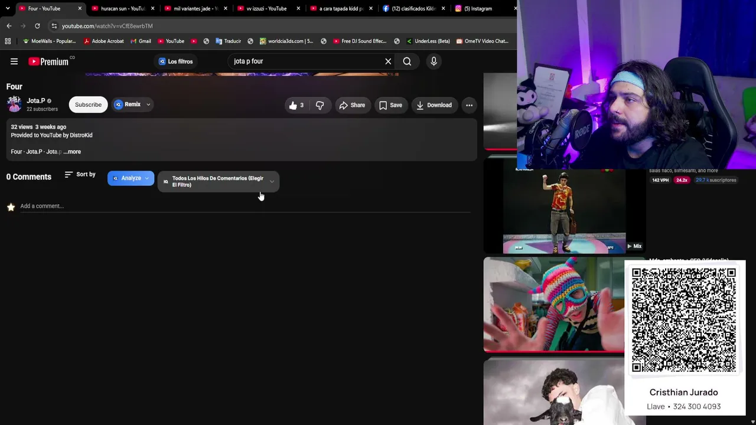Open Jota.P channel avatar

14,104
